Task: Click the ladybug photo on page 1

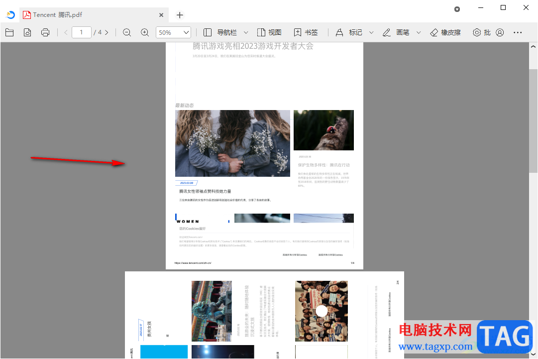Action: pyautogui.click(x=323, y=130)
